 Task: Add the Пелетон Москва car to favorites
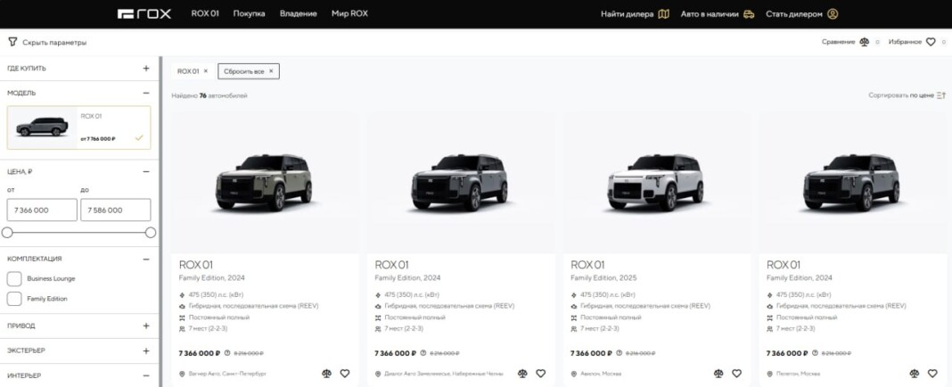point(932,374)
